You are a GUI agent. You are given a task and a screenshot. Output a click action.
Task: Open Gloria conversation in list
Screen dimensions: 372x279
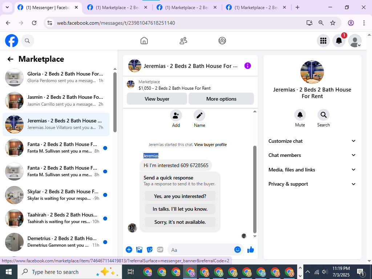(56, 77)
